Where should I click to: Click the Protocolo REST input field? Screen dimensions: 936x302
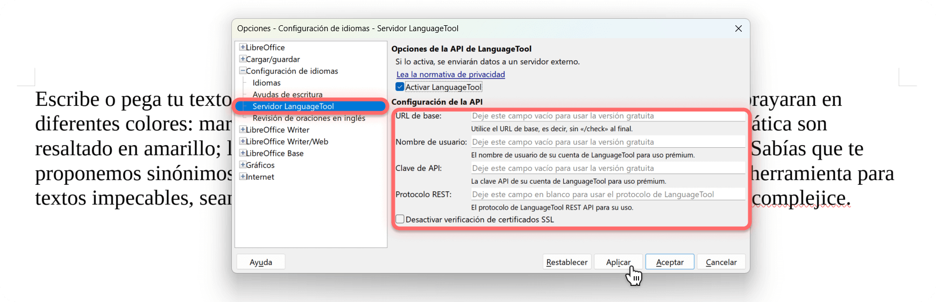[608, 195]
